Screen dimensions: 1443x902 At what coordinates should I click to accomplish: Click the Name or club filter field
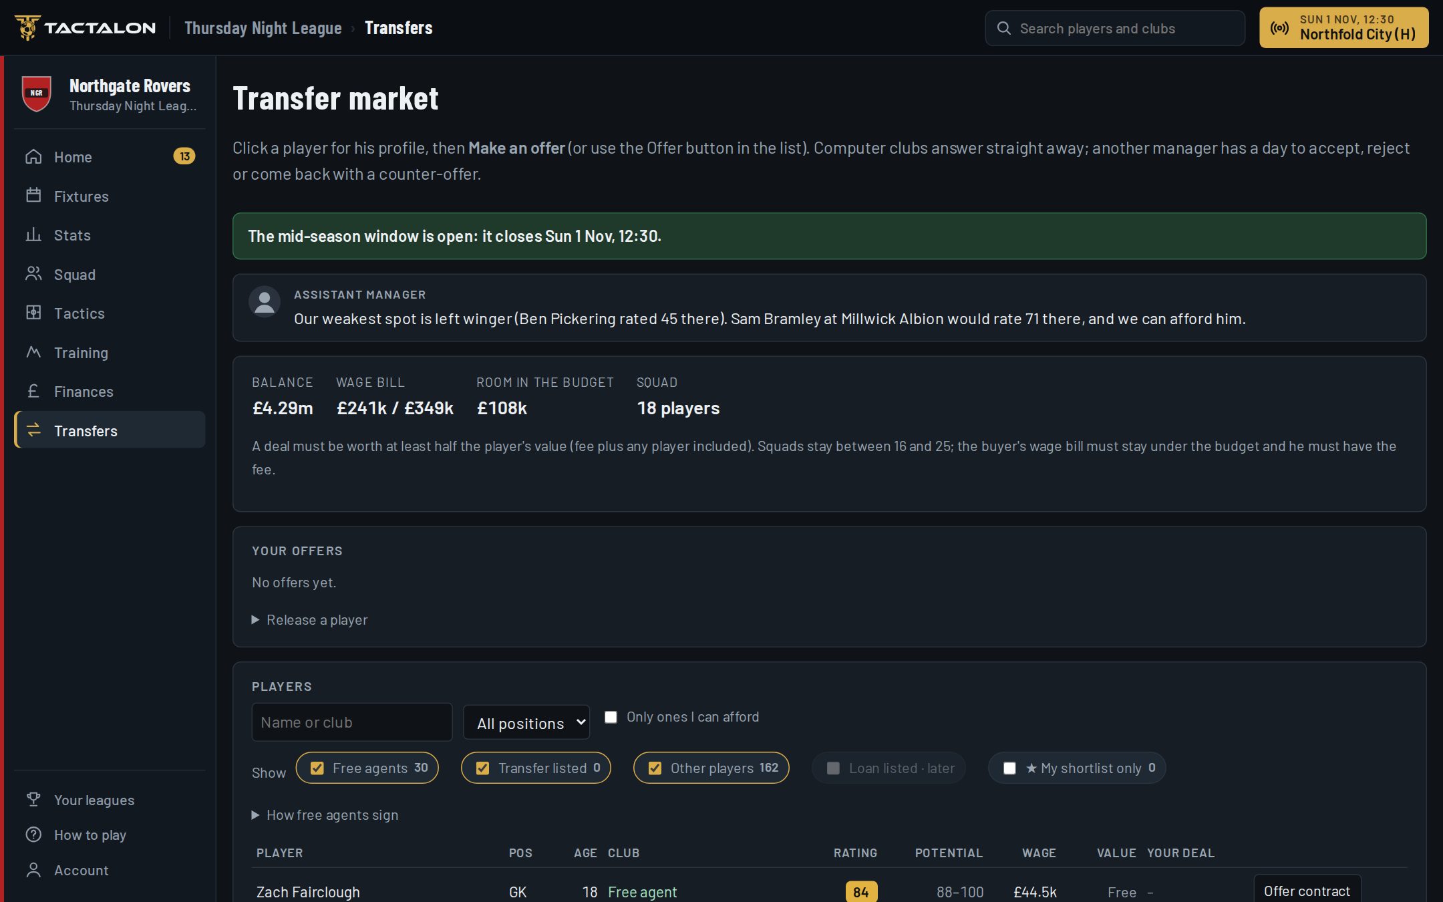(352, 722)
